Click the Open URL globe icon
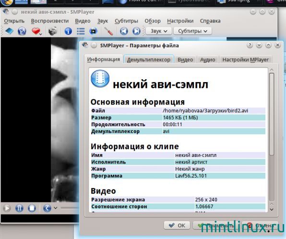The image size is (286, 239). 22,31
